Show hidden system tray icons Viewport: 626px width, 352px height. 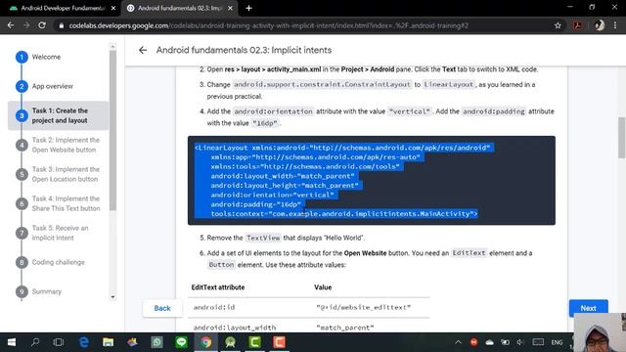pos(459,342)
